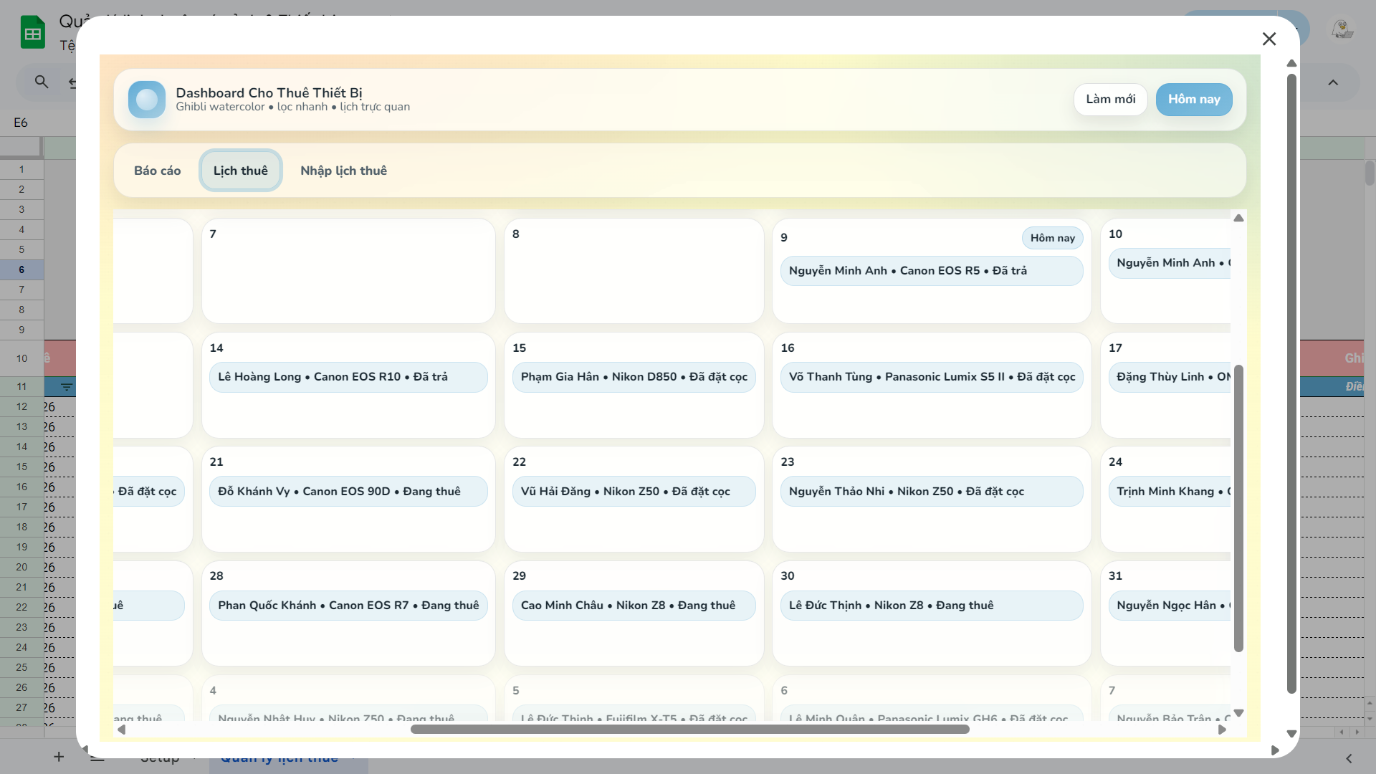Viewport: 1376px width, 774px height.
Task: Click the Google Sheets logo icon
Action: pos(33,33)
